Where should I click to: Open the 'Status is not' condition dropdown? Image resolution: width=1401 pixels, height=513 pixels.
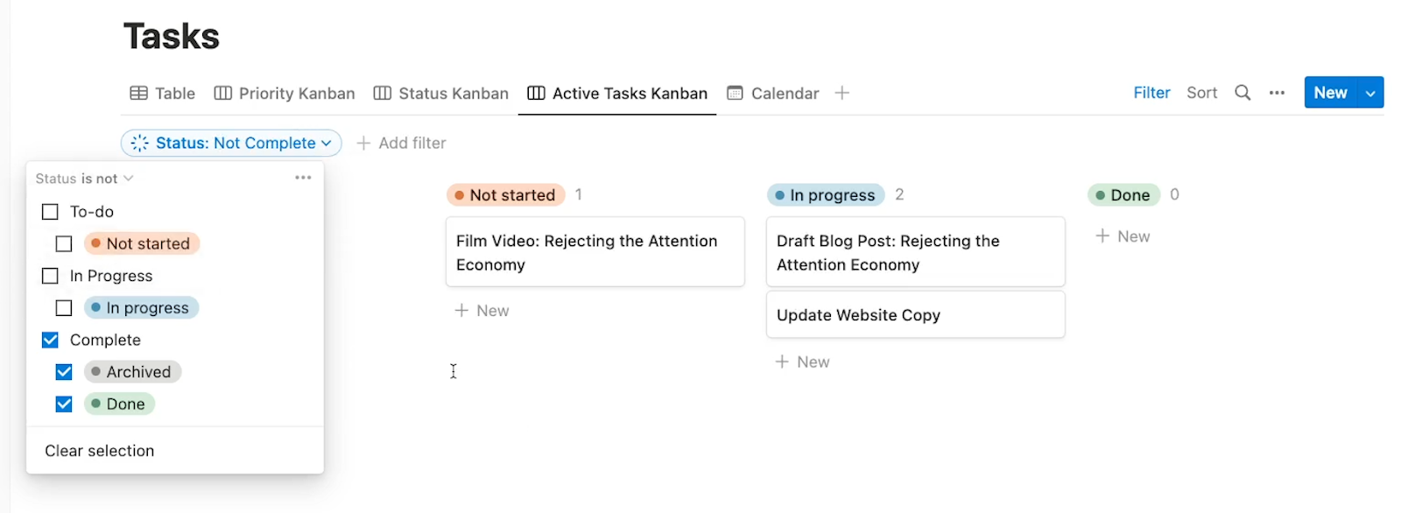84,179
